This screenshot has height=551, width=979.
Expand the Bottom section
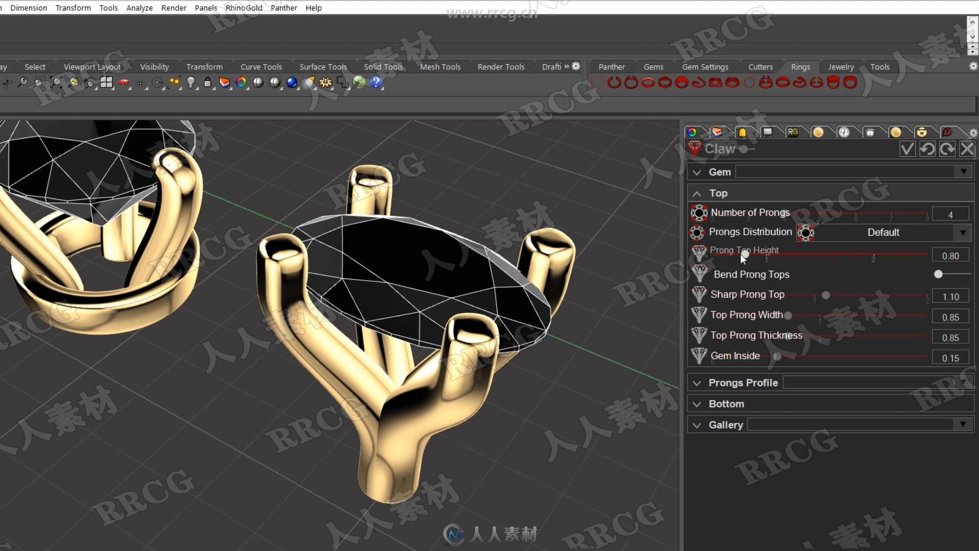(x=697, y=403)
